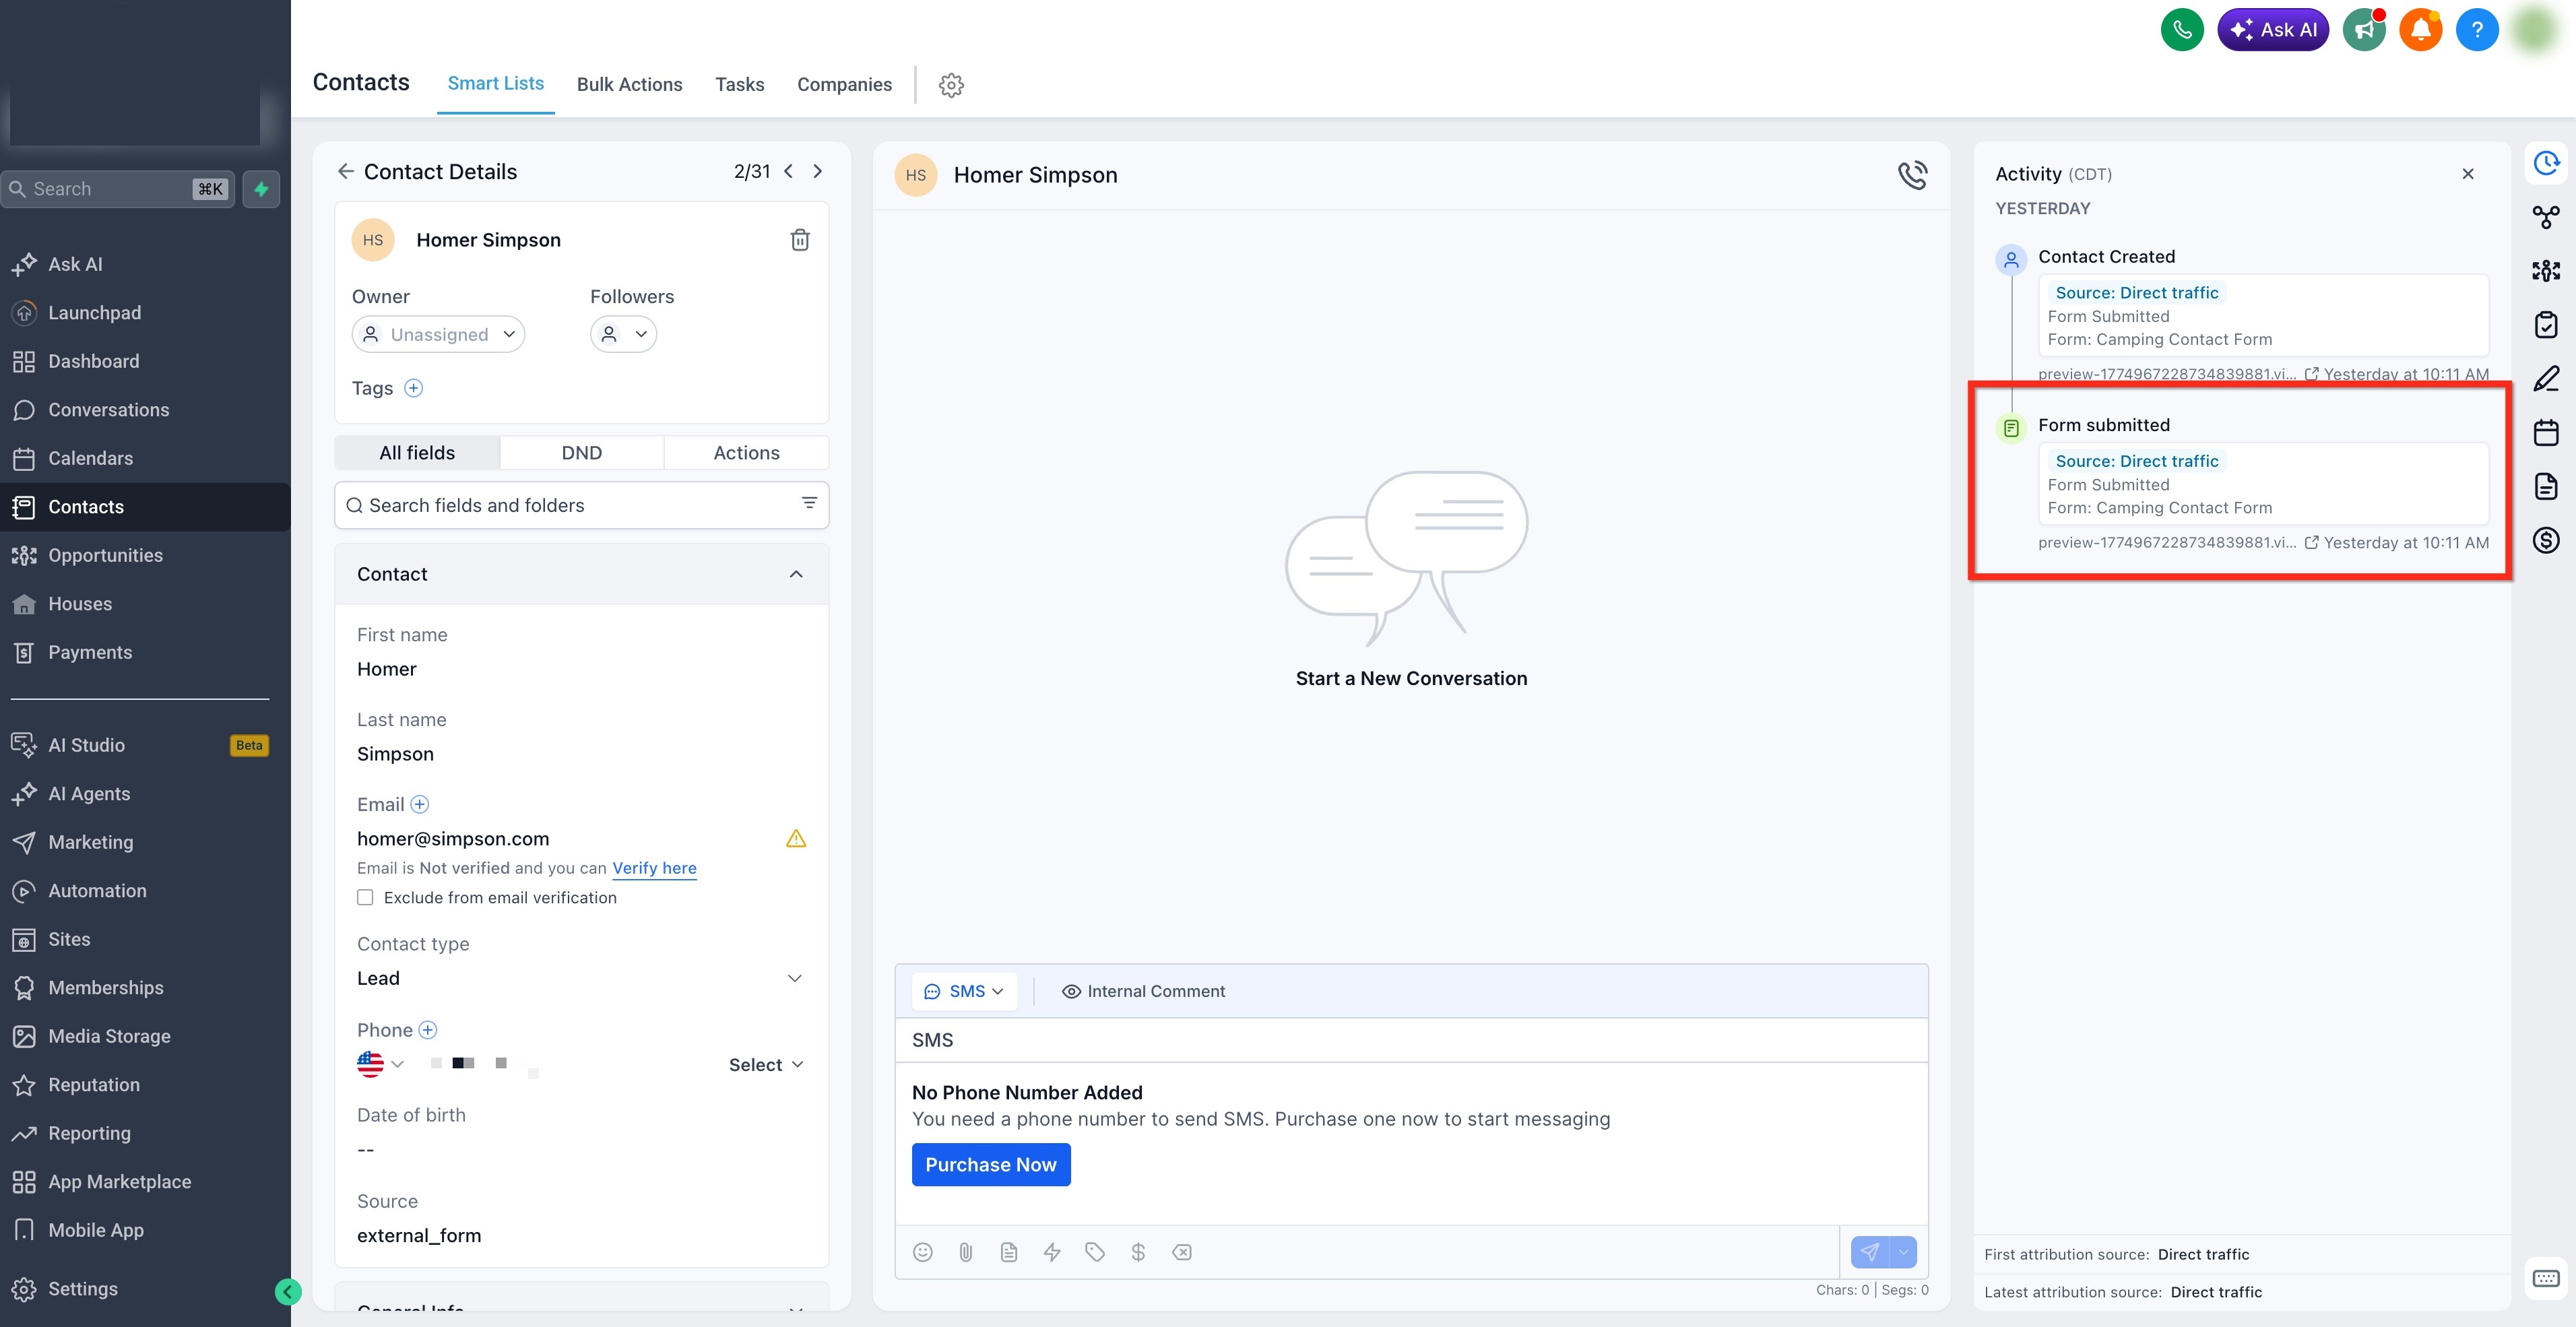Open the Bulk Actions tab

629,85
